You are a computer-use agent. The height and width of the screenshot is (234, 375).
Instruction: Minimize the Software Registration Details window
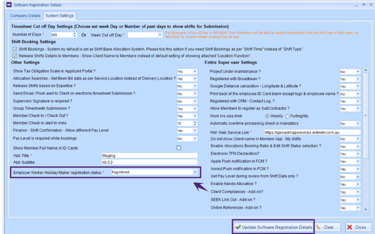[x=356, y=5]
